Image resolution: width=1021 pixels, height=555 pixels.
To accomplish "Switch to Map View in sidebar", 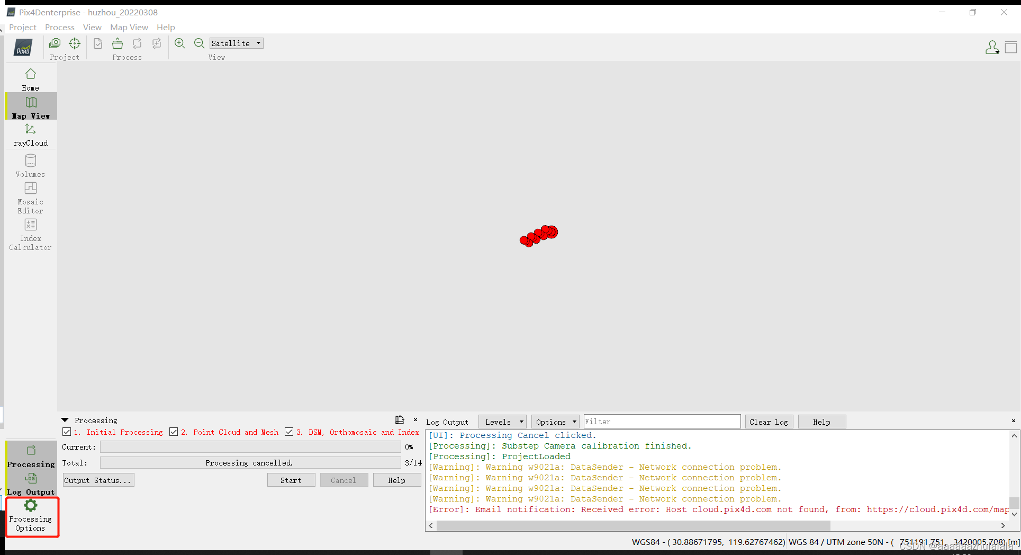I will point(31,107).
